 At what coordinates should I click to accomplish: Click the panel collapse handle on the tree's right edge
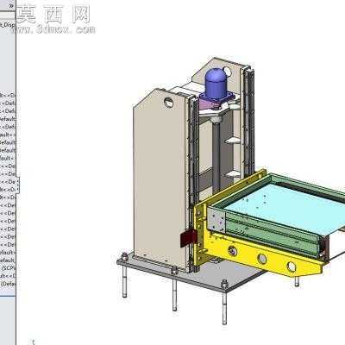coord(17,185)
